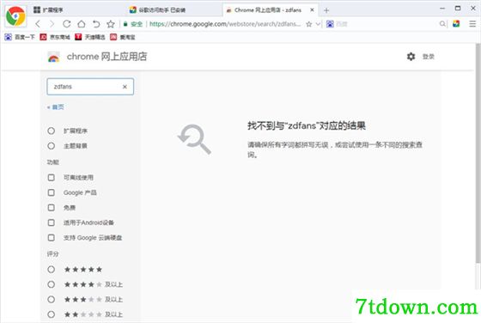Open the 天猫精选 bookmark

pyautogui.click(x=90, y=37)
